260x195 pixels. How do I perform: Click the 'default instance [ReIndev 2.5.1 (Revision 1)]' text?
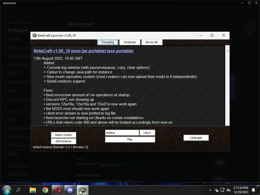pyautogui.click(x=60, y=147)
